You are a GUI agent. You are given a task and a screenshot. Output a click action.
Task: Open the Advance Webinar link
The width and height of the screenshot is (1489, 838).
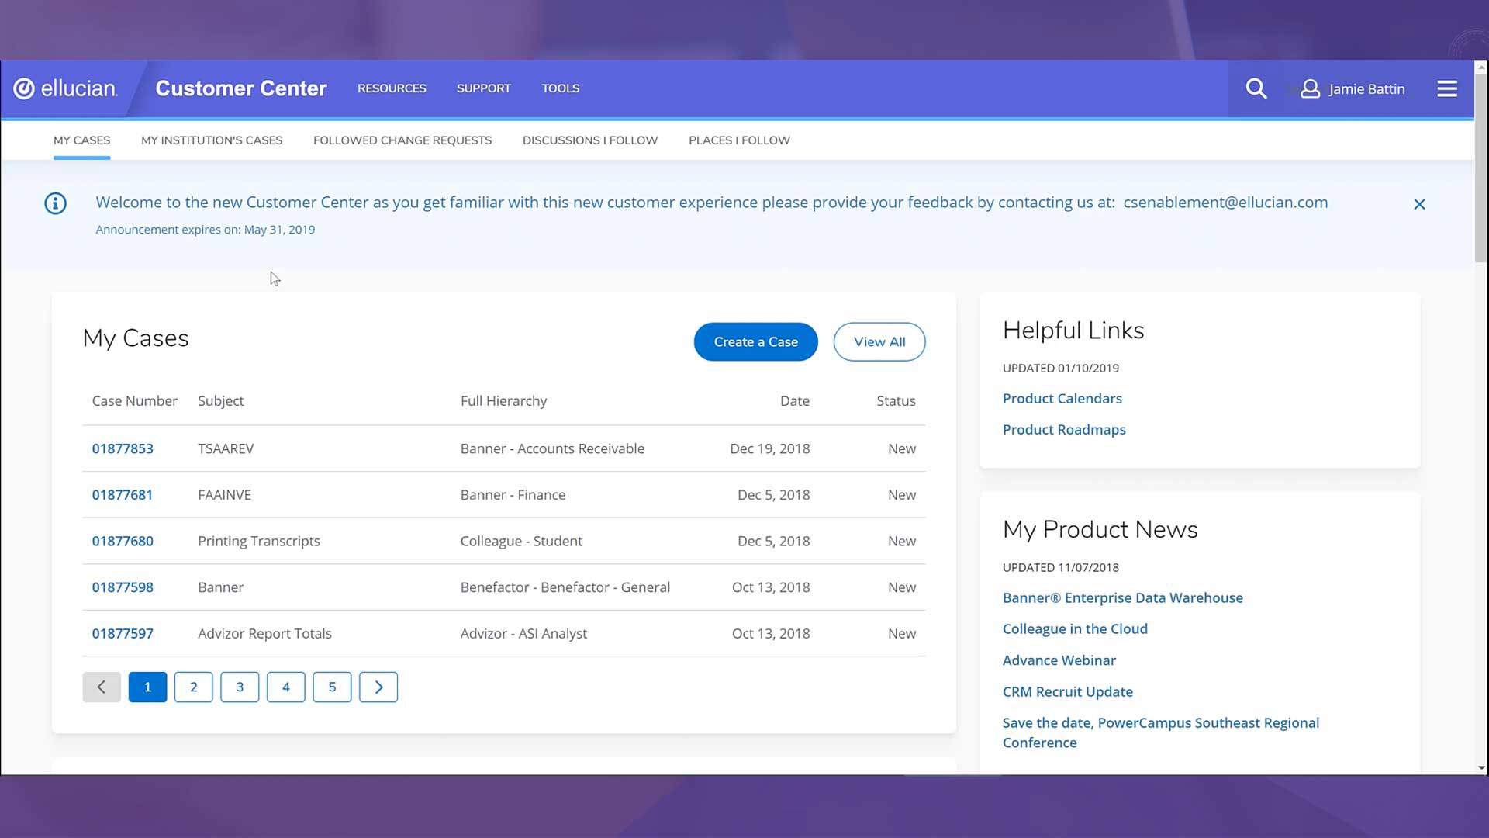pos(1059,660)
